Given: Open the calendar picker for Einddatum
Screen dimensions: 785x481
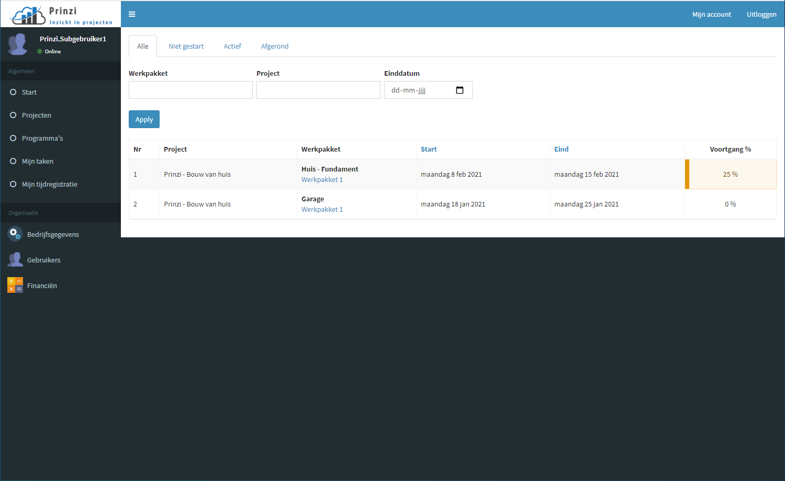Looking at the screenshot, I should pyautogui.click(x=459, y=90).
